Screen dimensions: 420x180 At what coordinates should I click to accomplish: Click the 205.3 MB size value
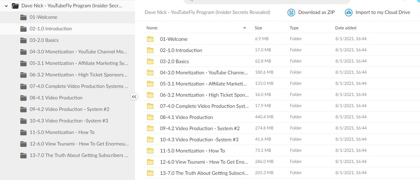[x=264, y=173]
